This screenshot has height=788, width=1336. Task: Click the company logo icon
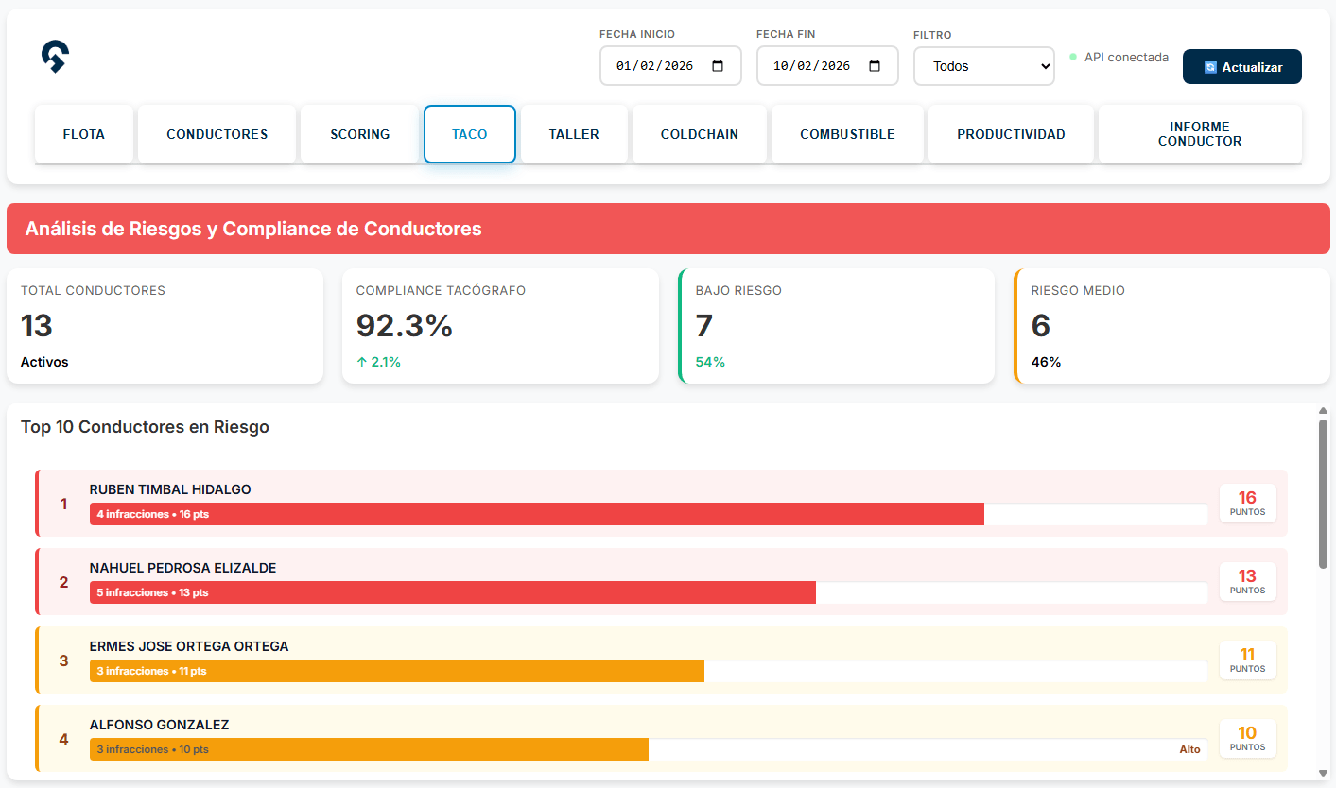click(x=55, y=57)
